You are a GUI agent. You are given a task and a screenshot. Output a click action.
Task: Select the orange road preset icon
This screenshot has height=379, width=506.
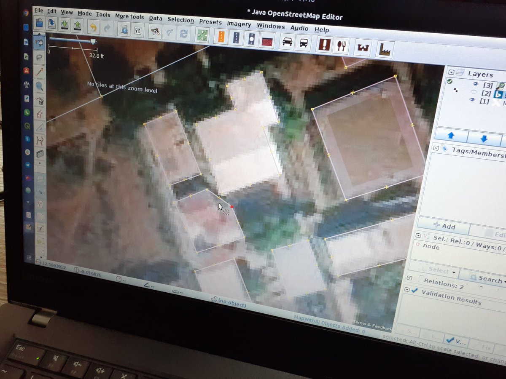point(221,37)
